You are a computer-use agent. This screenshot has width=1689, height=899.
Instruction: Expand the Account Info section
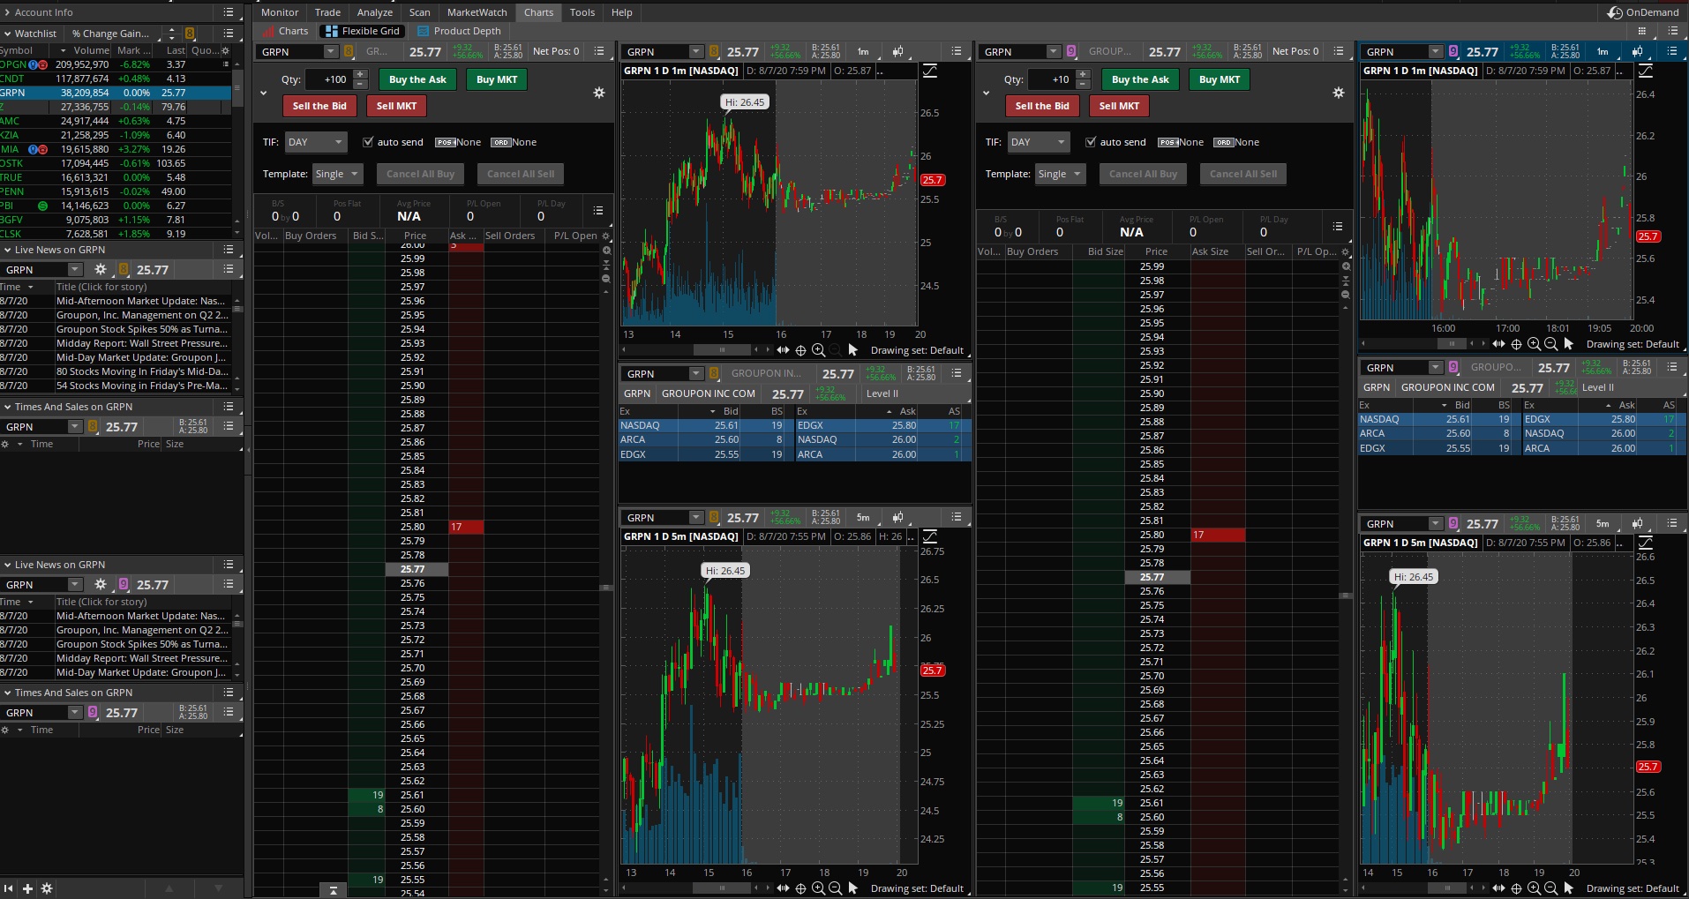(x=8, y=12)
